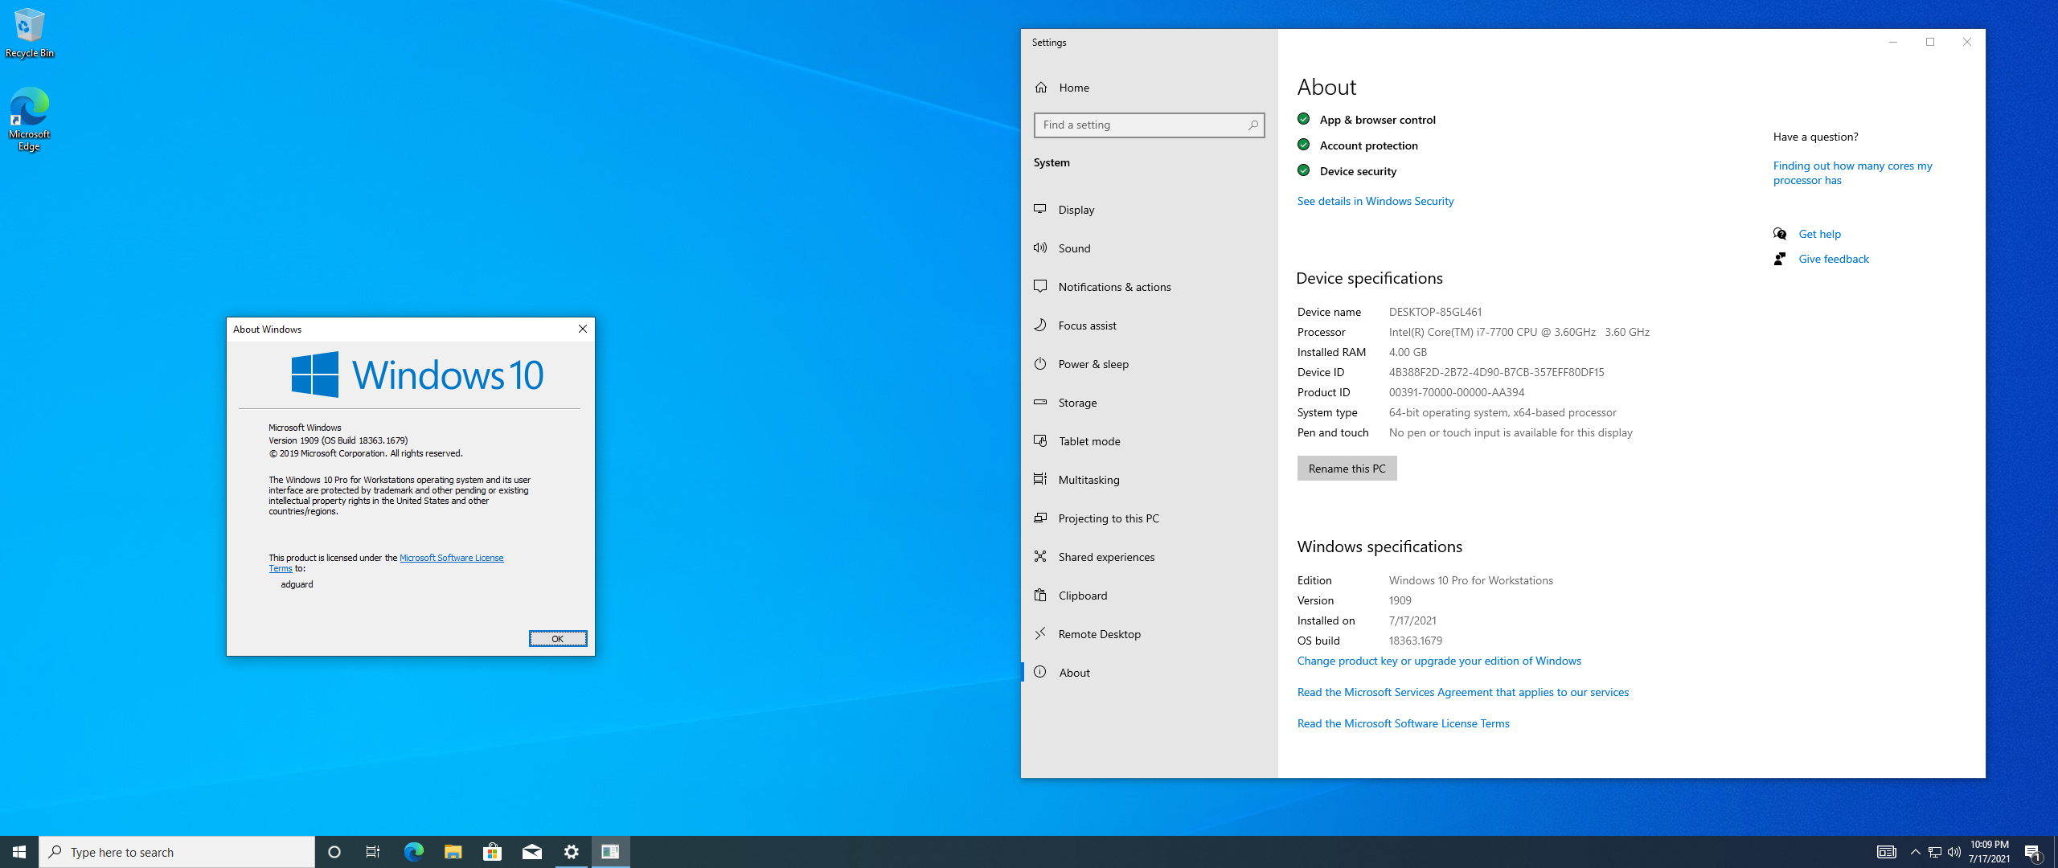Click the Tablet mode icon
The height and width of the screenshot is (868, 2058).
click(1040, 440)
